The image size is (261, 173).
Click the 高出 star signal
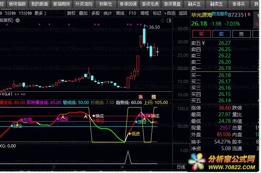point(98,120)
